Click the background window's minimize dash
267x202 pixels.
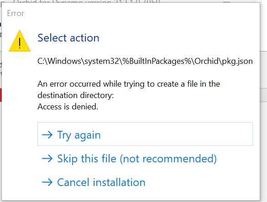227,2
